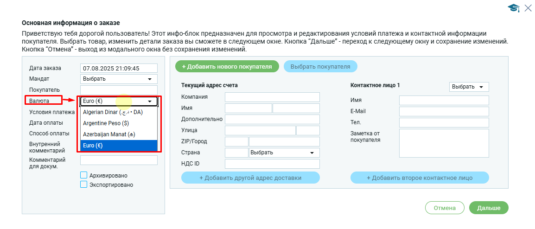Click Добавить другой адрес доставки button
This screenshot has height=229, width=535.
(x=250, y=178)
